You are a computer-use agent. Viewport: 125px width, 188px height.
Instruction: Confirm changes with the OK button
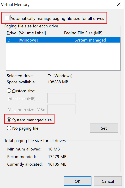(78, 181)
